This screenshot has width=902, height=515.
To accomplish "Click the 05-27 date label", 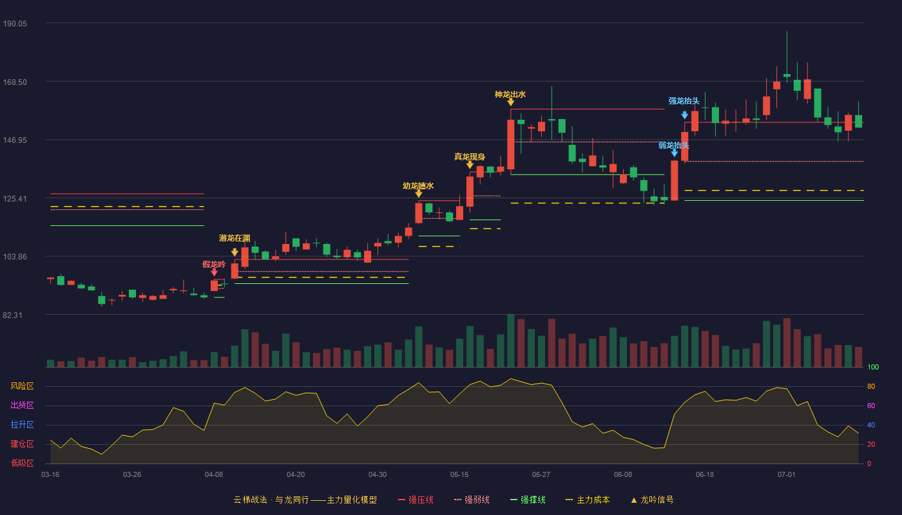I will 541,474.
